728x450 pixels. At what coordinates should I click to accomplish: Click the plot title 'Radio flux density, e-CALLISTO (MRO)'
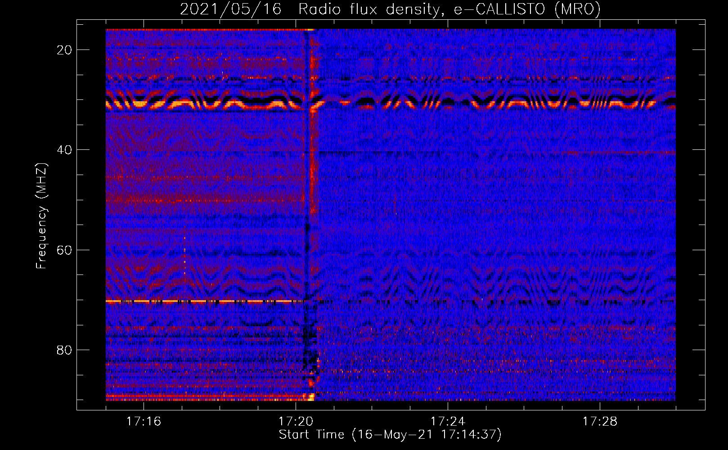(449, 9)
